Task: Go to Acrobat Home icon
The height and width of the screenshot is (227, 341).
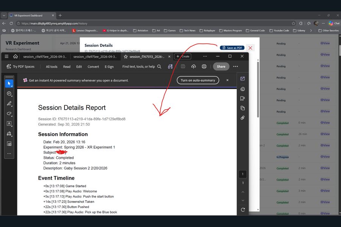Action: (x=16, y=56)
